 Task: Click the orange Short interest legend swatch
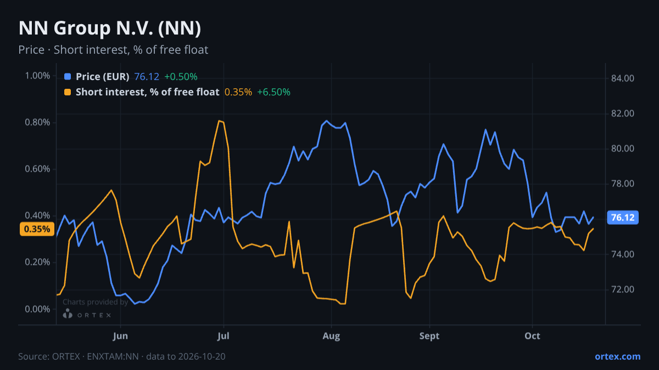click(68, 92)
